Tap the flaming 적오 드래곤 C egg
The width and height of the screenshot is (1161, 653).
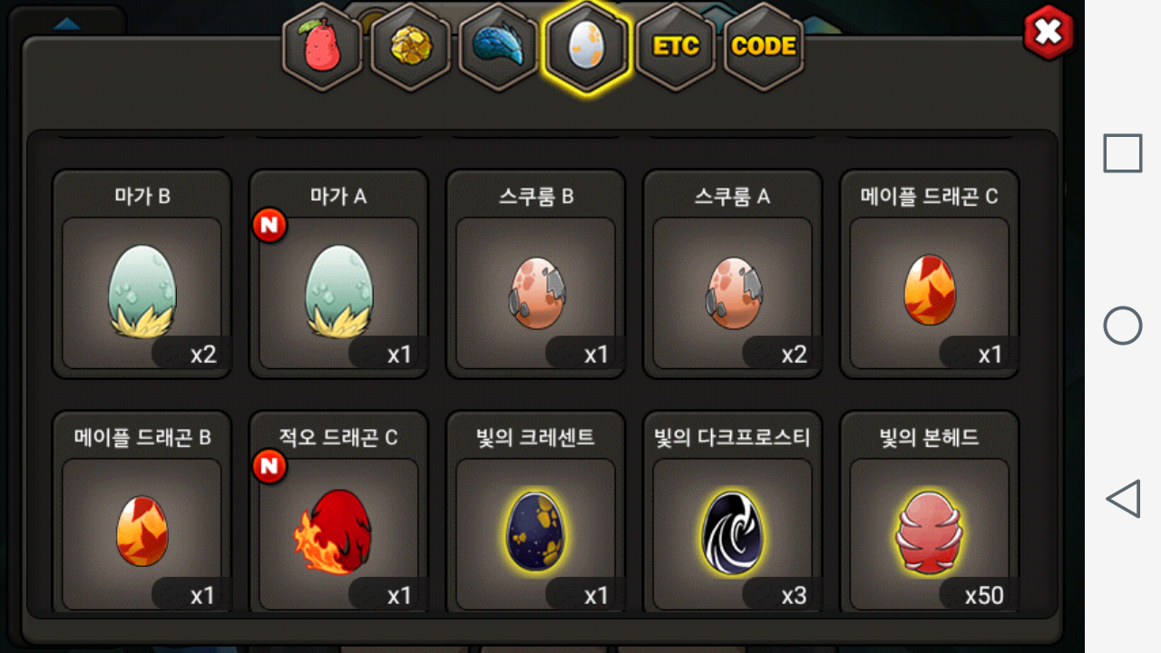coord(338,513)
